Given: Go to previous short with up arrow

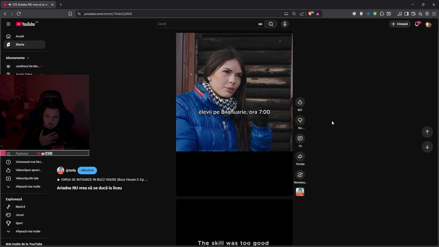Looking at the screenshot, I should point(427,132).
